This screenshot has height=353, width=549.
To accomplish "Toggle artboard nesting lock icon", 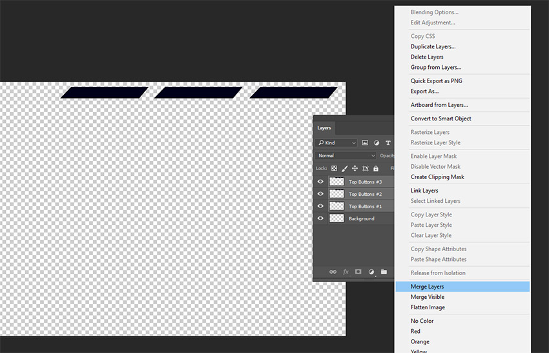I will click(x=365, y=168).
